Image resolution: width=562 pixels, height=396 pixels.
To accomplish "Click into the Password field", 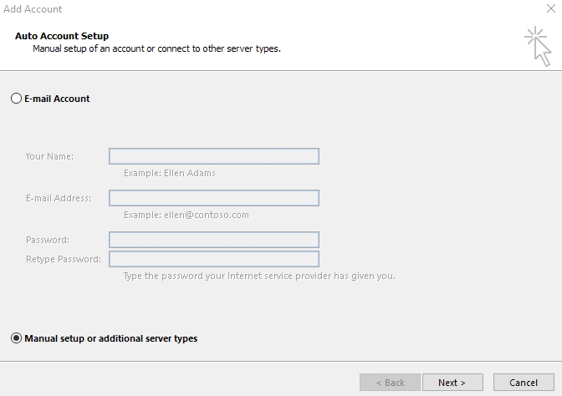I will [x=214, y=240].
